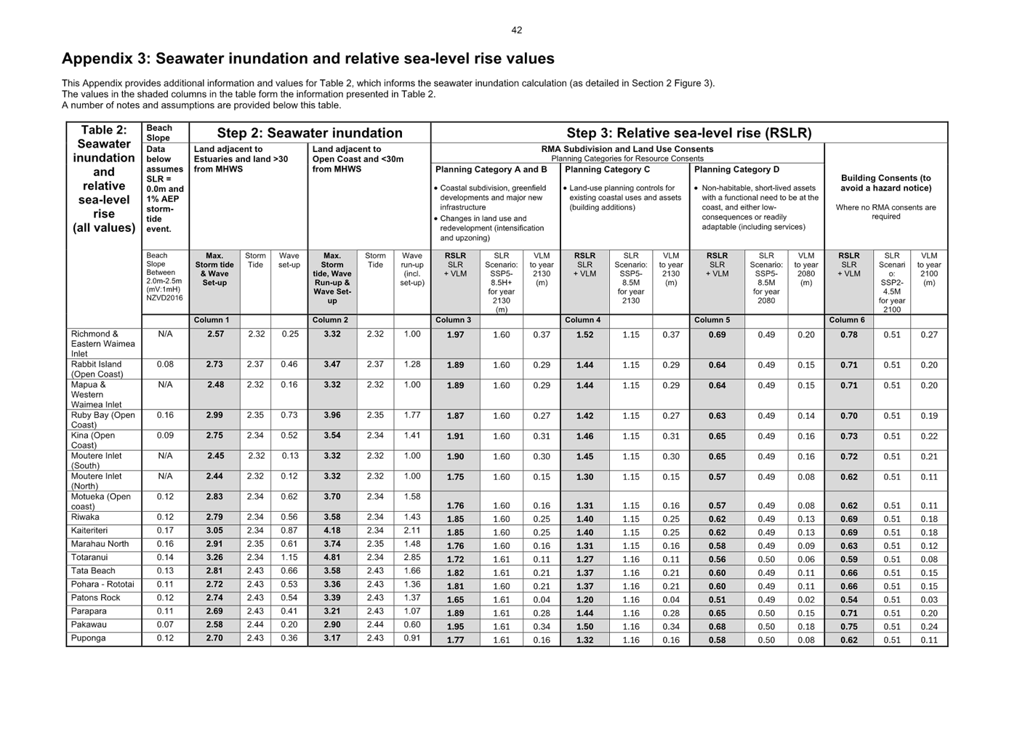This screenshot has width=1033, height=730.
Task: Click the Planning Category D heading
Action: click(x=736, y=169)
